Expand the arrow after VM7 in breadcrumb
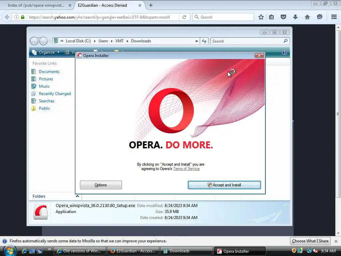The image size is (341, 256). point(128,41)
